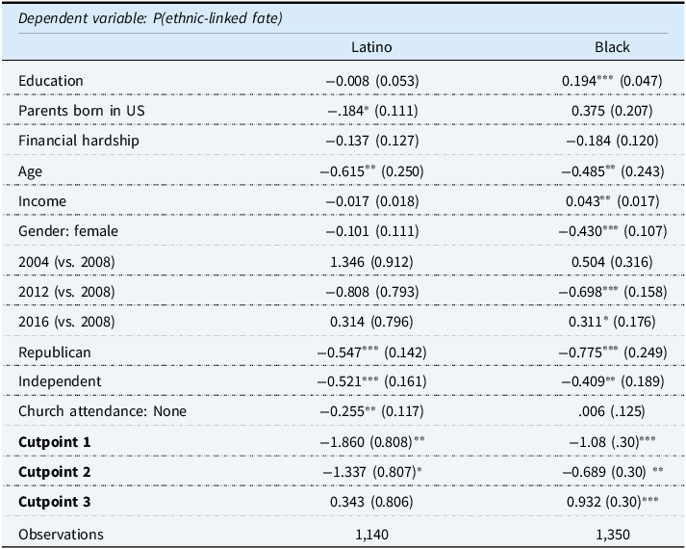Select the Education row label

pos(51,81)
